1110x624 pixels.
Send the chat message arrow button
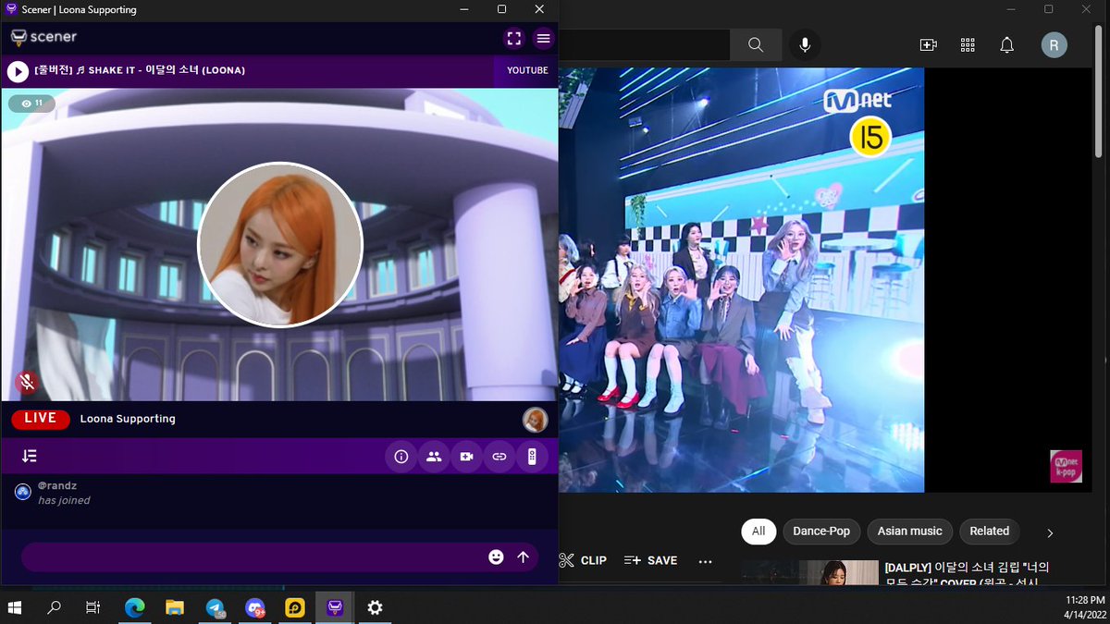click(x=524, y=557)
